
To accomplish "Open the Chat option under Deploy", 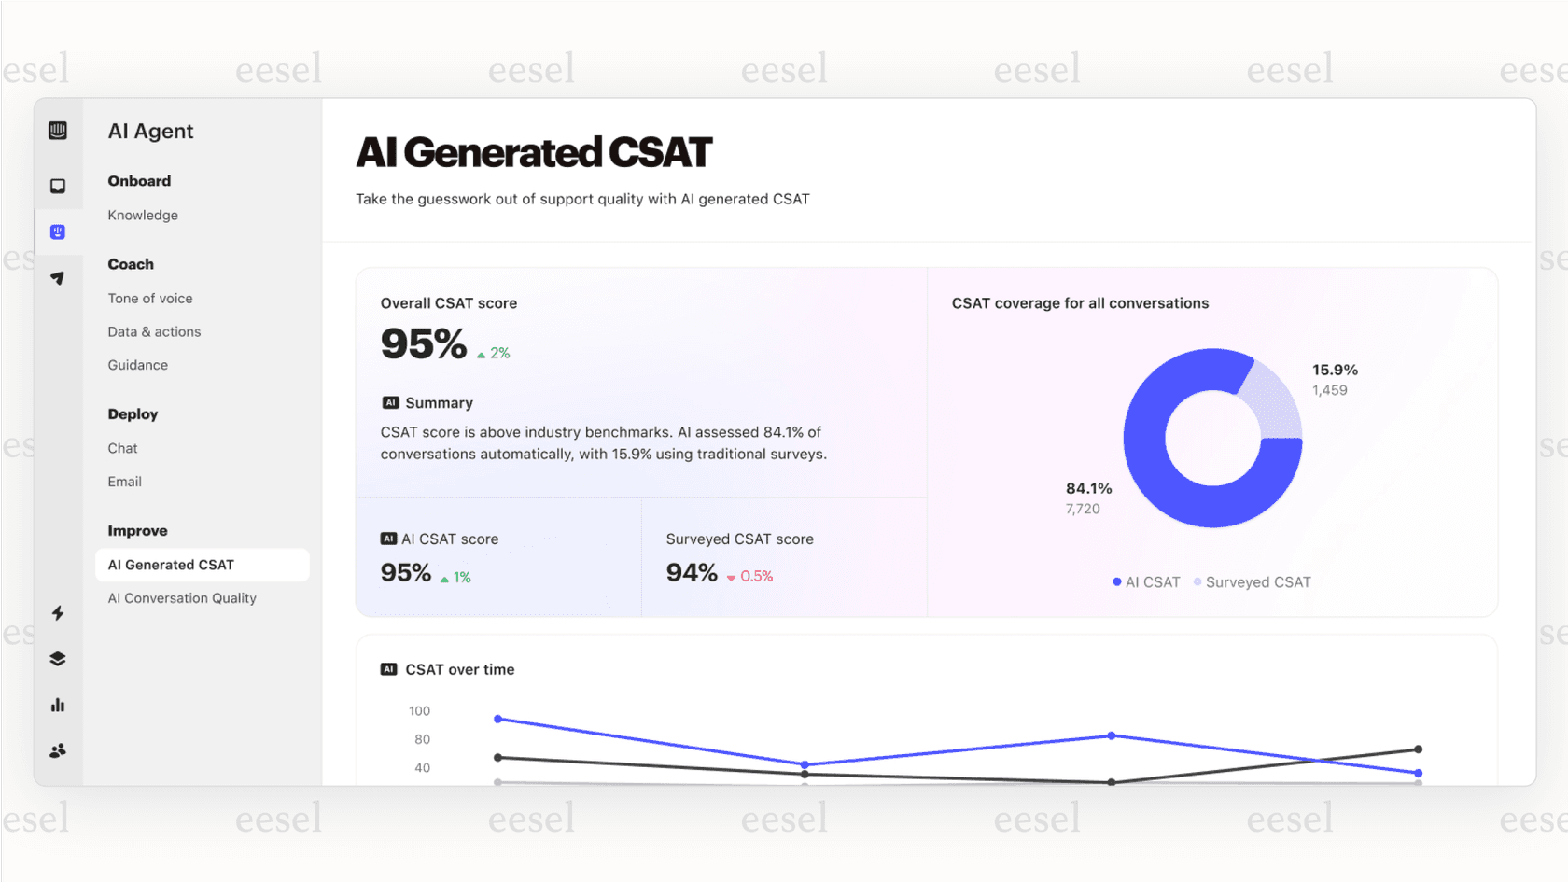I will click(122, 448).
